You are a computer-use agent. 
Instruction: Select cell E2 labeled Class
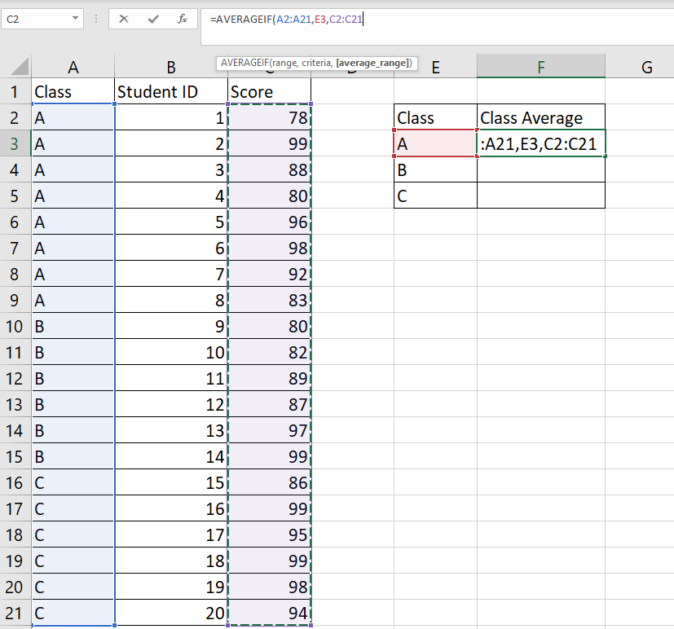[x=434, y=117]
